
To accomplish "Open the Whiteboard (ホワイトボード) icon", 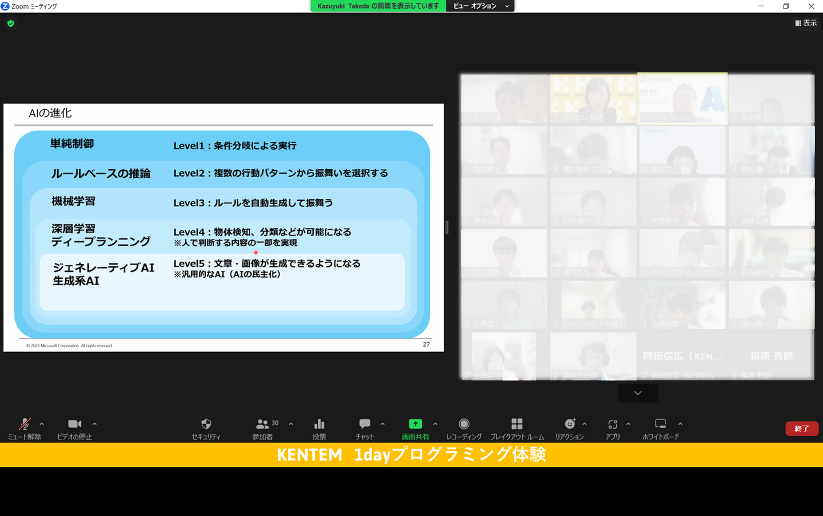I will [x=660, y=424].
